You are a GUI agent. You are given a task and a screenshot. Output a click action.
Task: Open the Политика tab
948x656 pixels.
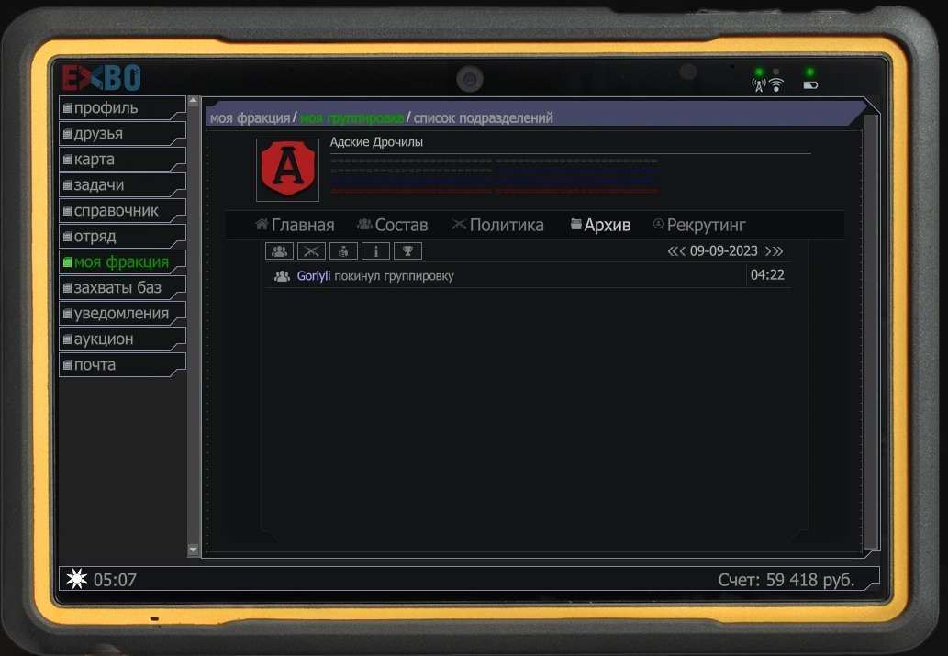[497, 225]
